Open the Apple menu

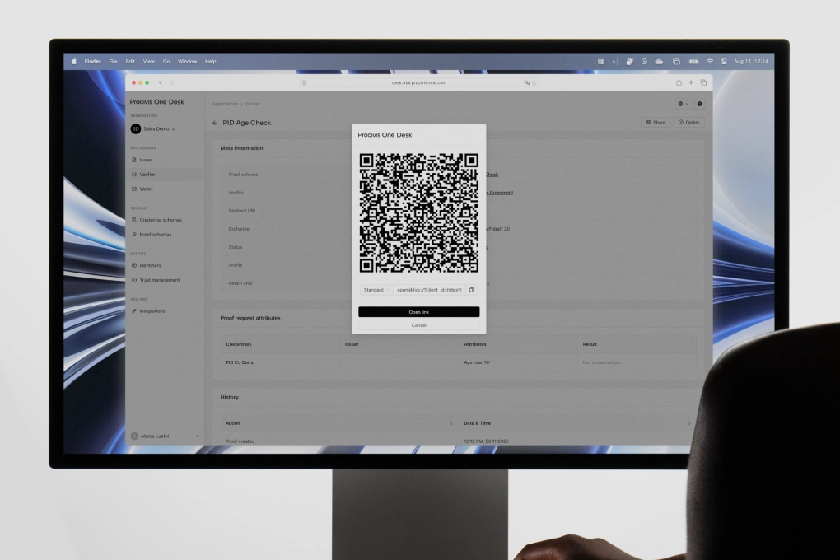click(74, 62)
